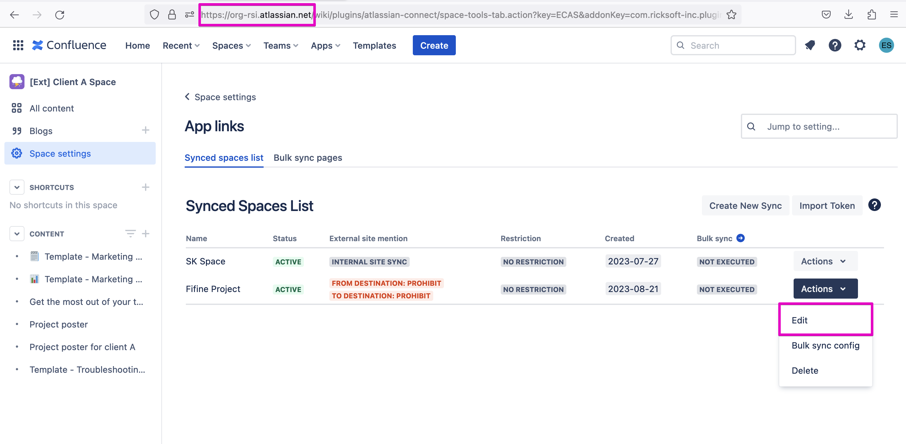Click the Create New Sync button
This screenshot has height=444, width=906.
745,205
